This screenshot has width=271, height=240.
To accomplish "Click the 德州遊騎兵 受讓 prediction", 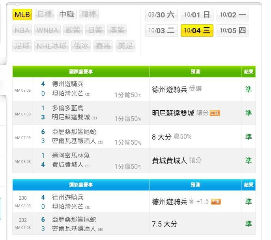I will pos(177,89).
